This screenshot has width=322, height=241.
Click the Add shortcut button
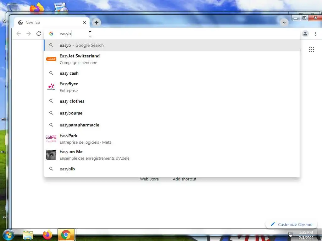[184, 179]
